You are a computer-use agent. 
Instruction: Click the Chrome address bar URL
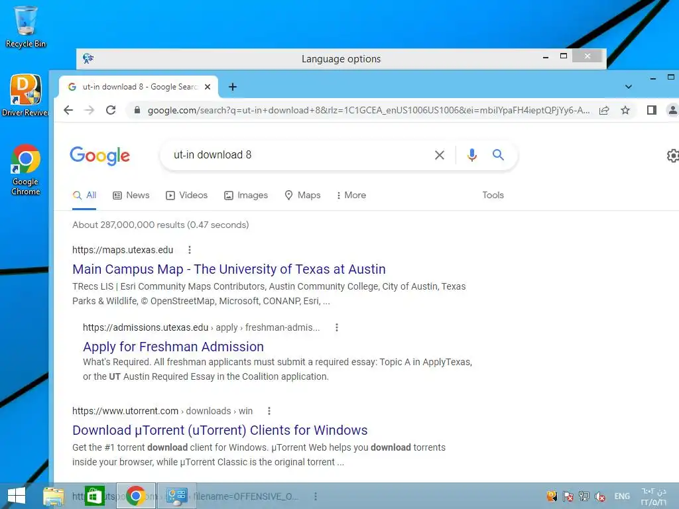pos(369,110)
